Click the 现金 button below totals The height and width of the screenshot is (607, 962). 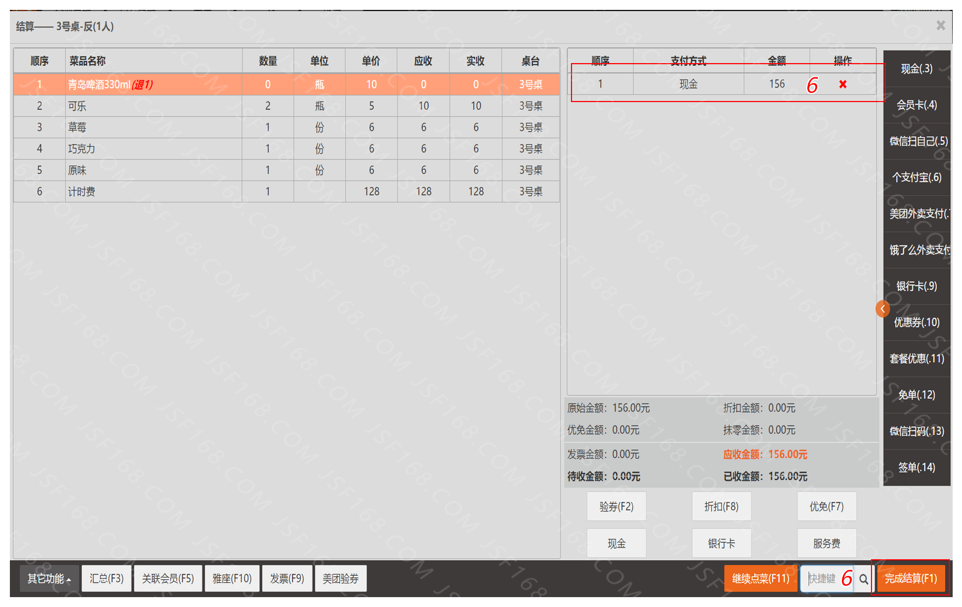(616, 543)
